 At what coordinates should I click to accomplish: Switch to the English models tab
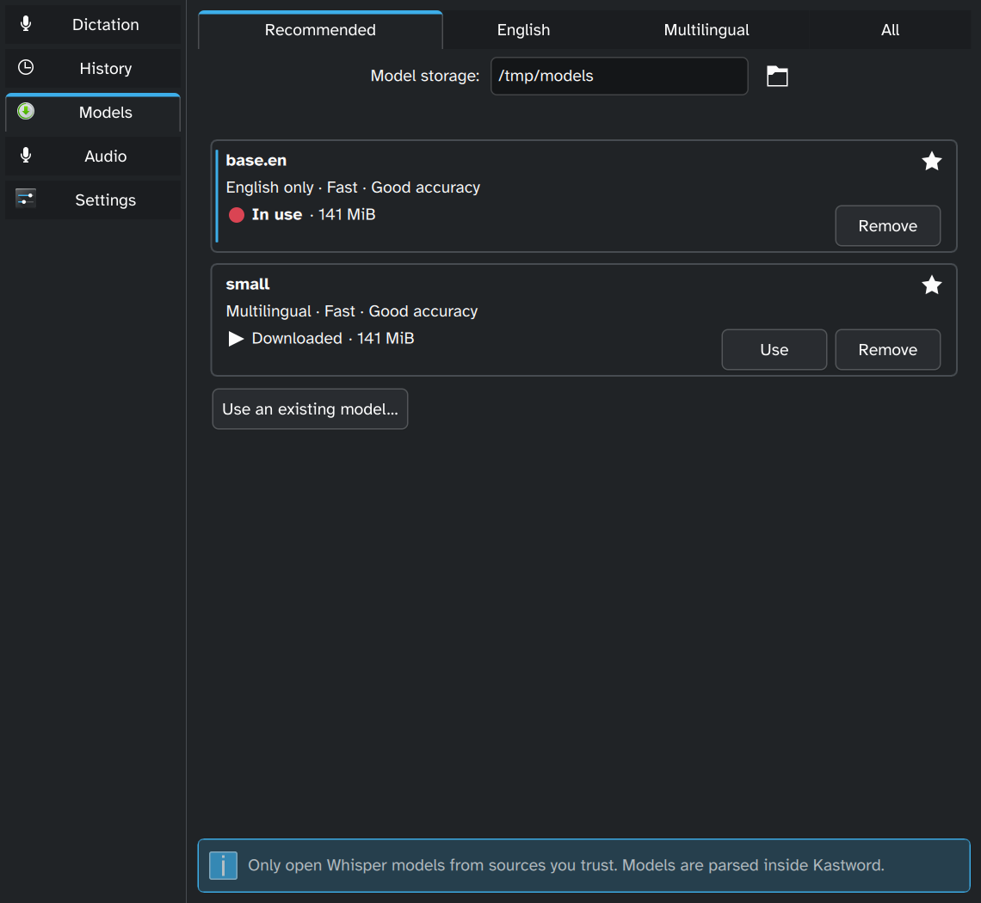coord(524,30)
